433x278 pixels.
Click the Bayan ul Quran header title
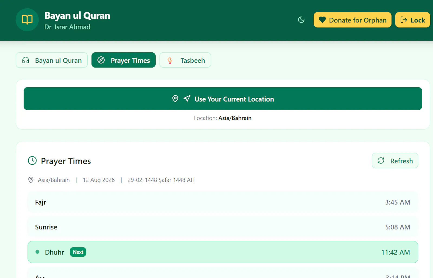pyautogui.click(x=77, y=16)
